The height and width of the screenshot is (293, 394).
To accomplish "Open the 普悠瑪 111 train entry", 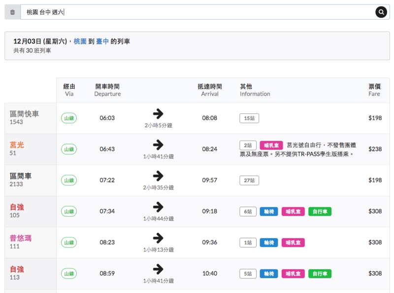I will pos(21,242).
